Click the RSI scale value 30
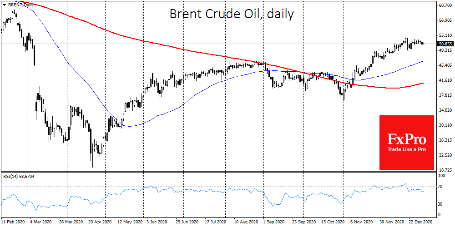This screenshot has height=227, width=455. [x=440, y=204]
